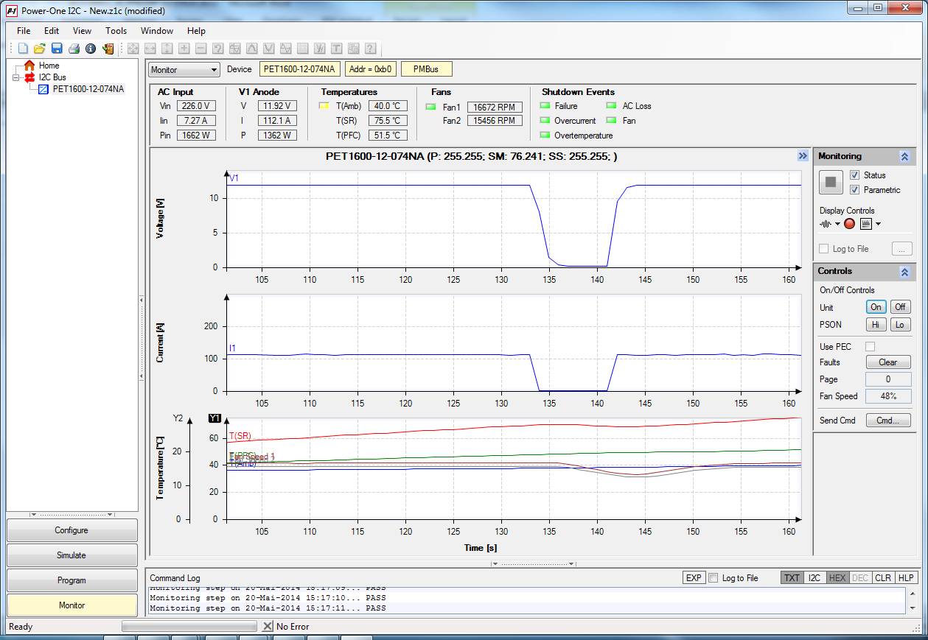Screen dimensions: 928x640
Task: Open a file using the folder icon
Action: click(x=40, y=49)
